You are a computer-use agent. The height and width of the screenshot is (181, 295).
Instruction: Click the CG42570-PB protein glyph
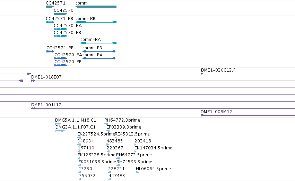61,65
